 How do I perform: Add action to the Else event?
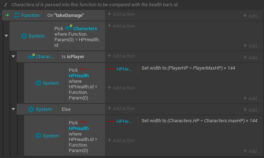click(121, 108)
